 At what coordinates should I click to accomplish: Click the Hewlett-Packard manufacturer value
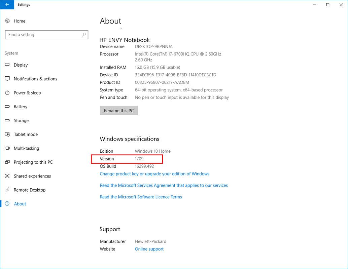(150, 241)
